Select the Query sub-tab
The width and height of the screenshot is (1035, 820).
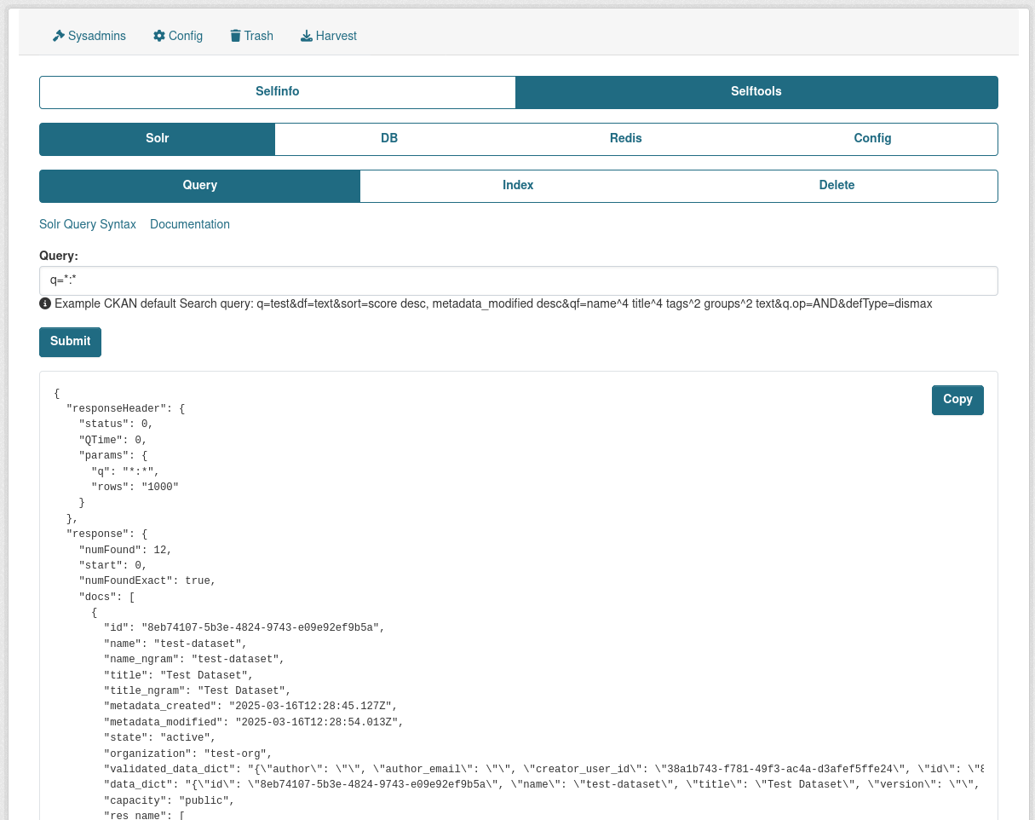(x=200, y=186)
